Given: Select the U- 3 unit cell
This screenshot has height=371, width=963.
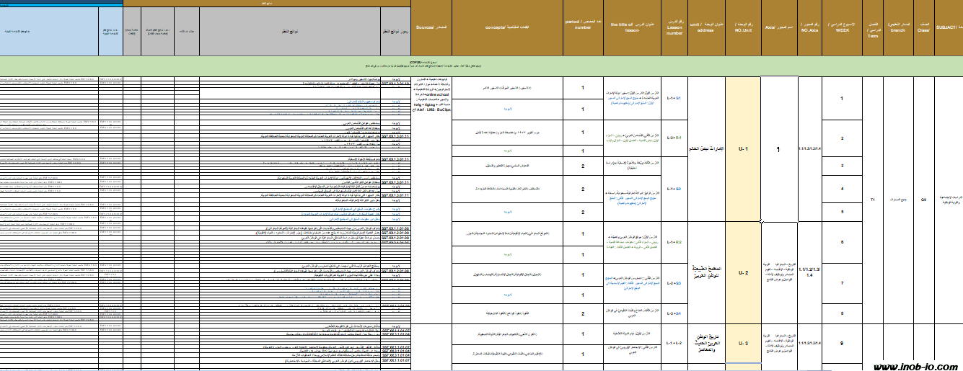Looking at the screenshot, I should (x=744, y=344).
